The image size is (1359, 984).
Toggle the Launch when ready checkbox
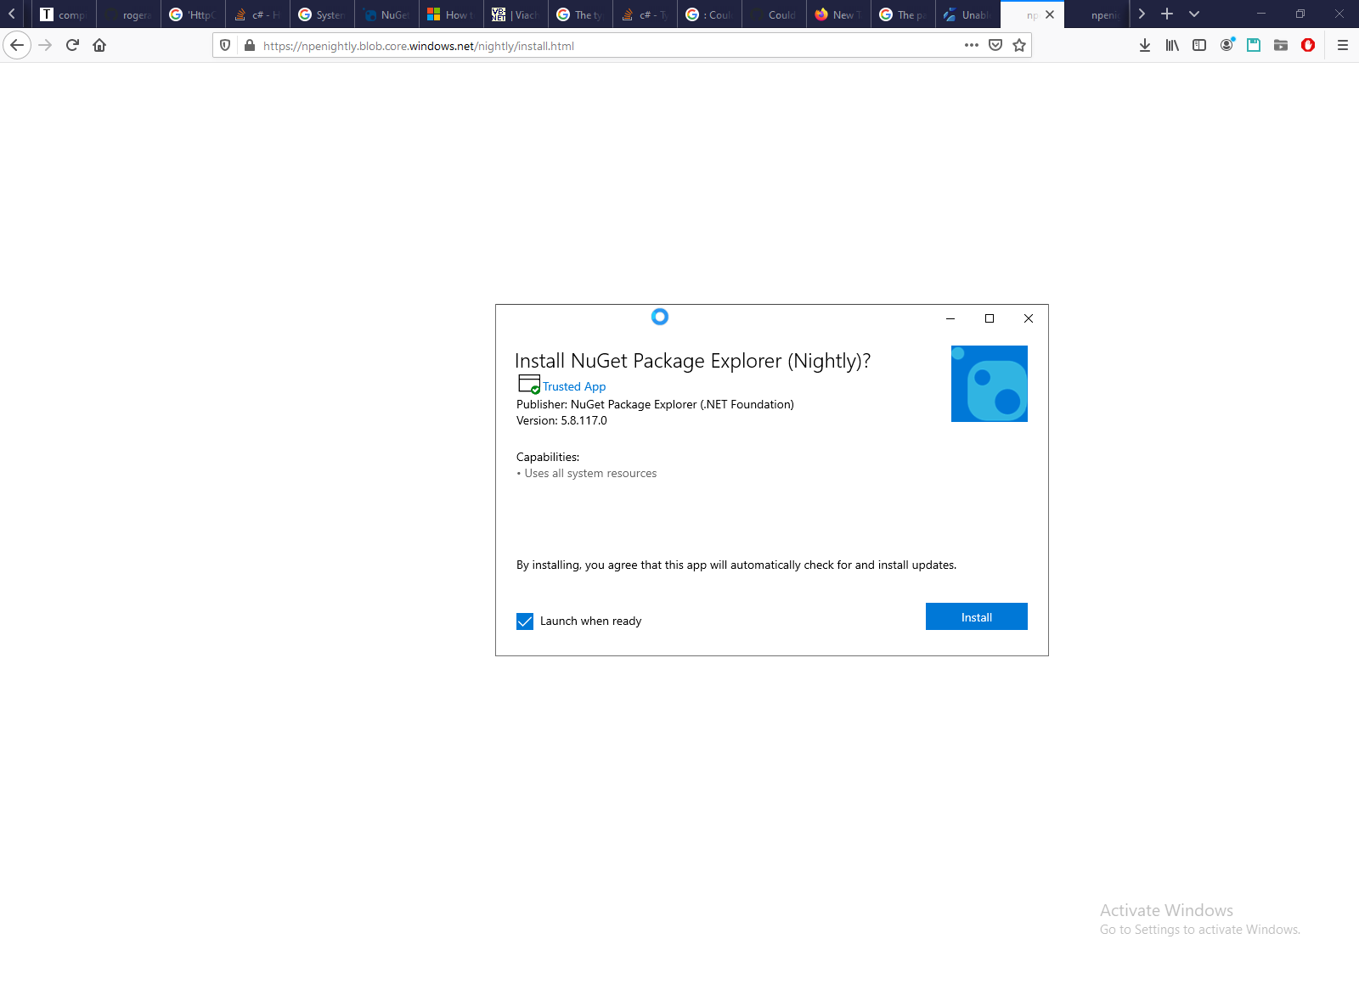525,621
